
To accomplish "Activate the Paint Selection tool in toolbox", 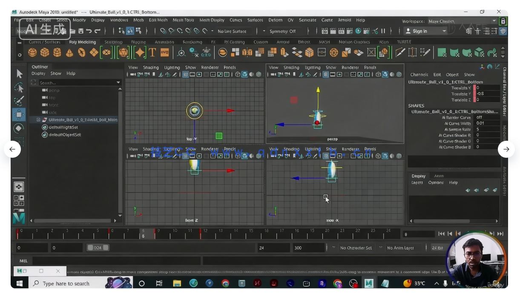I will click(19, 101).
